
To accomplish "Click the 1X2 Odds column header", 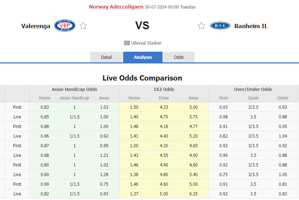I will tap(164, 89).
